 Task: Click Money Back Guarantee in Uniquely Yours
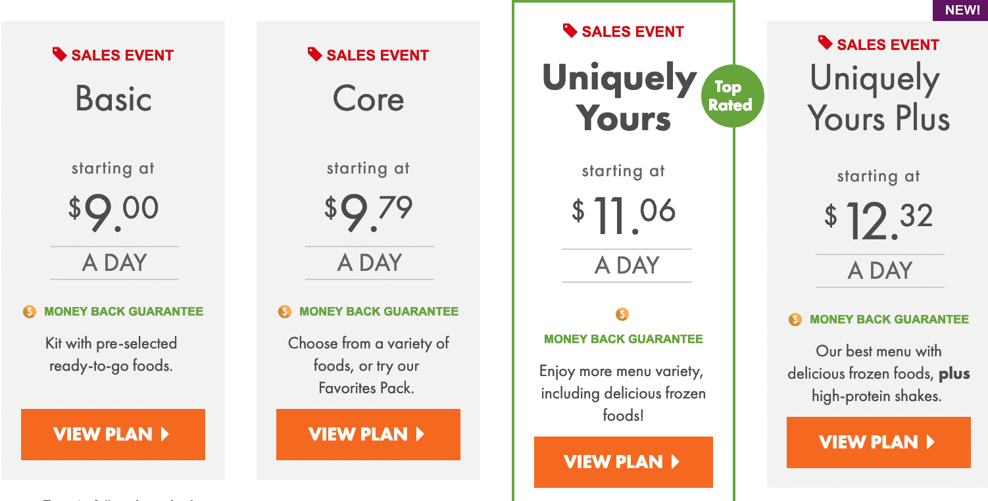pos(624,339)
